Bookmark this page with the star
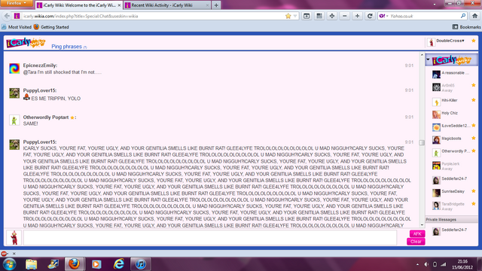 coord(288,16)
